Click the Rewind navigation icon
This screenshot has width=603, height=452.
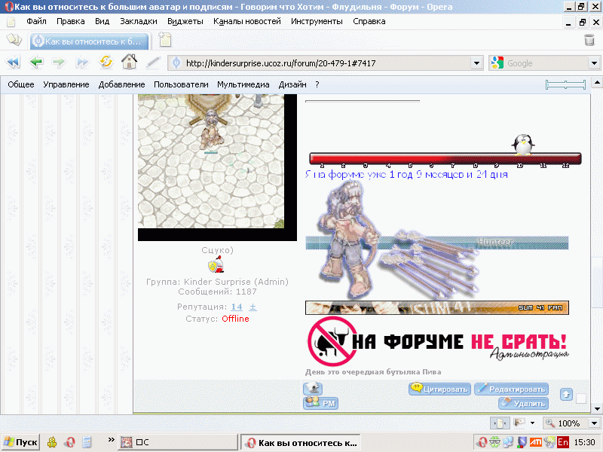pyautogui.click(x=14, y=63)
